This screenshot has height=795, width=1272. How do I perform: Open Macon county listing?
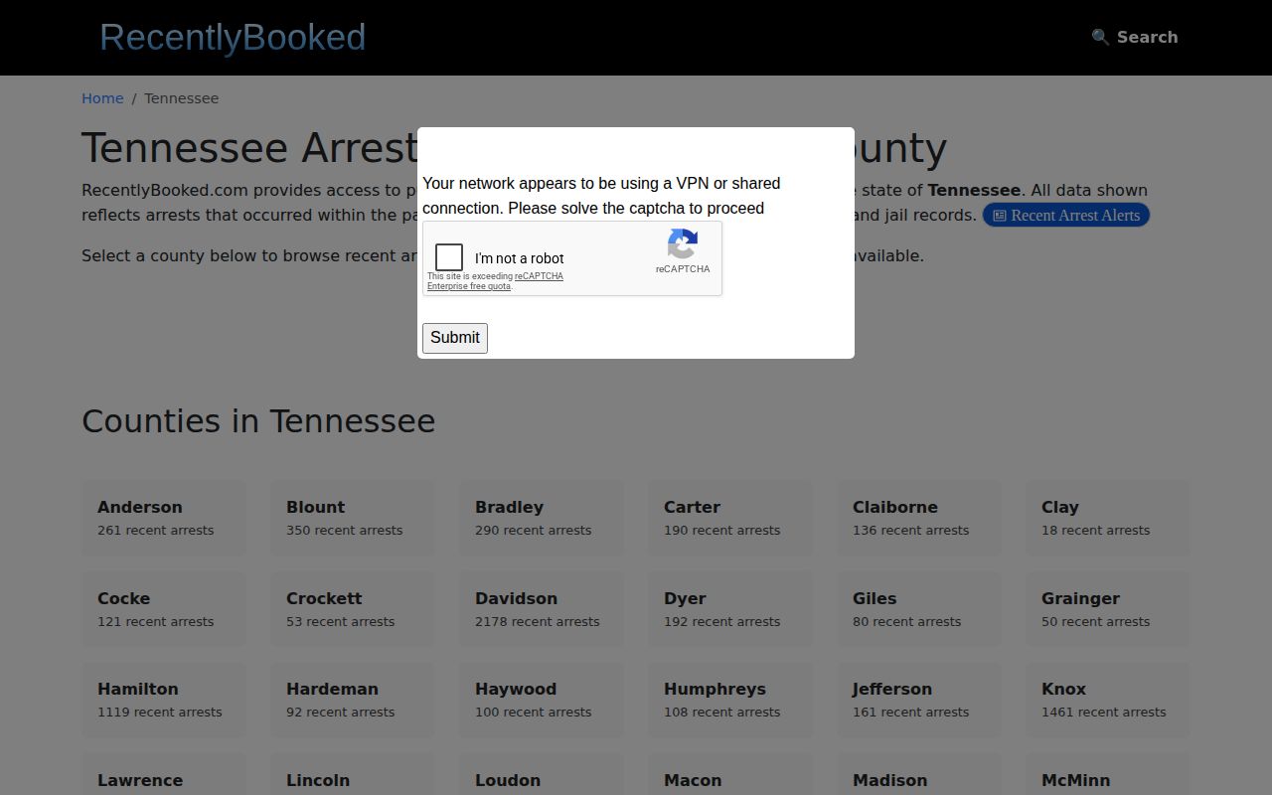730,775
